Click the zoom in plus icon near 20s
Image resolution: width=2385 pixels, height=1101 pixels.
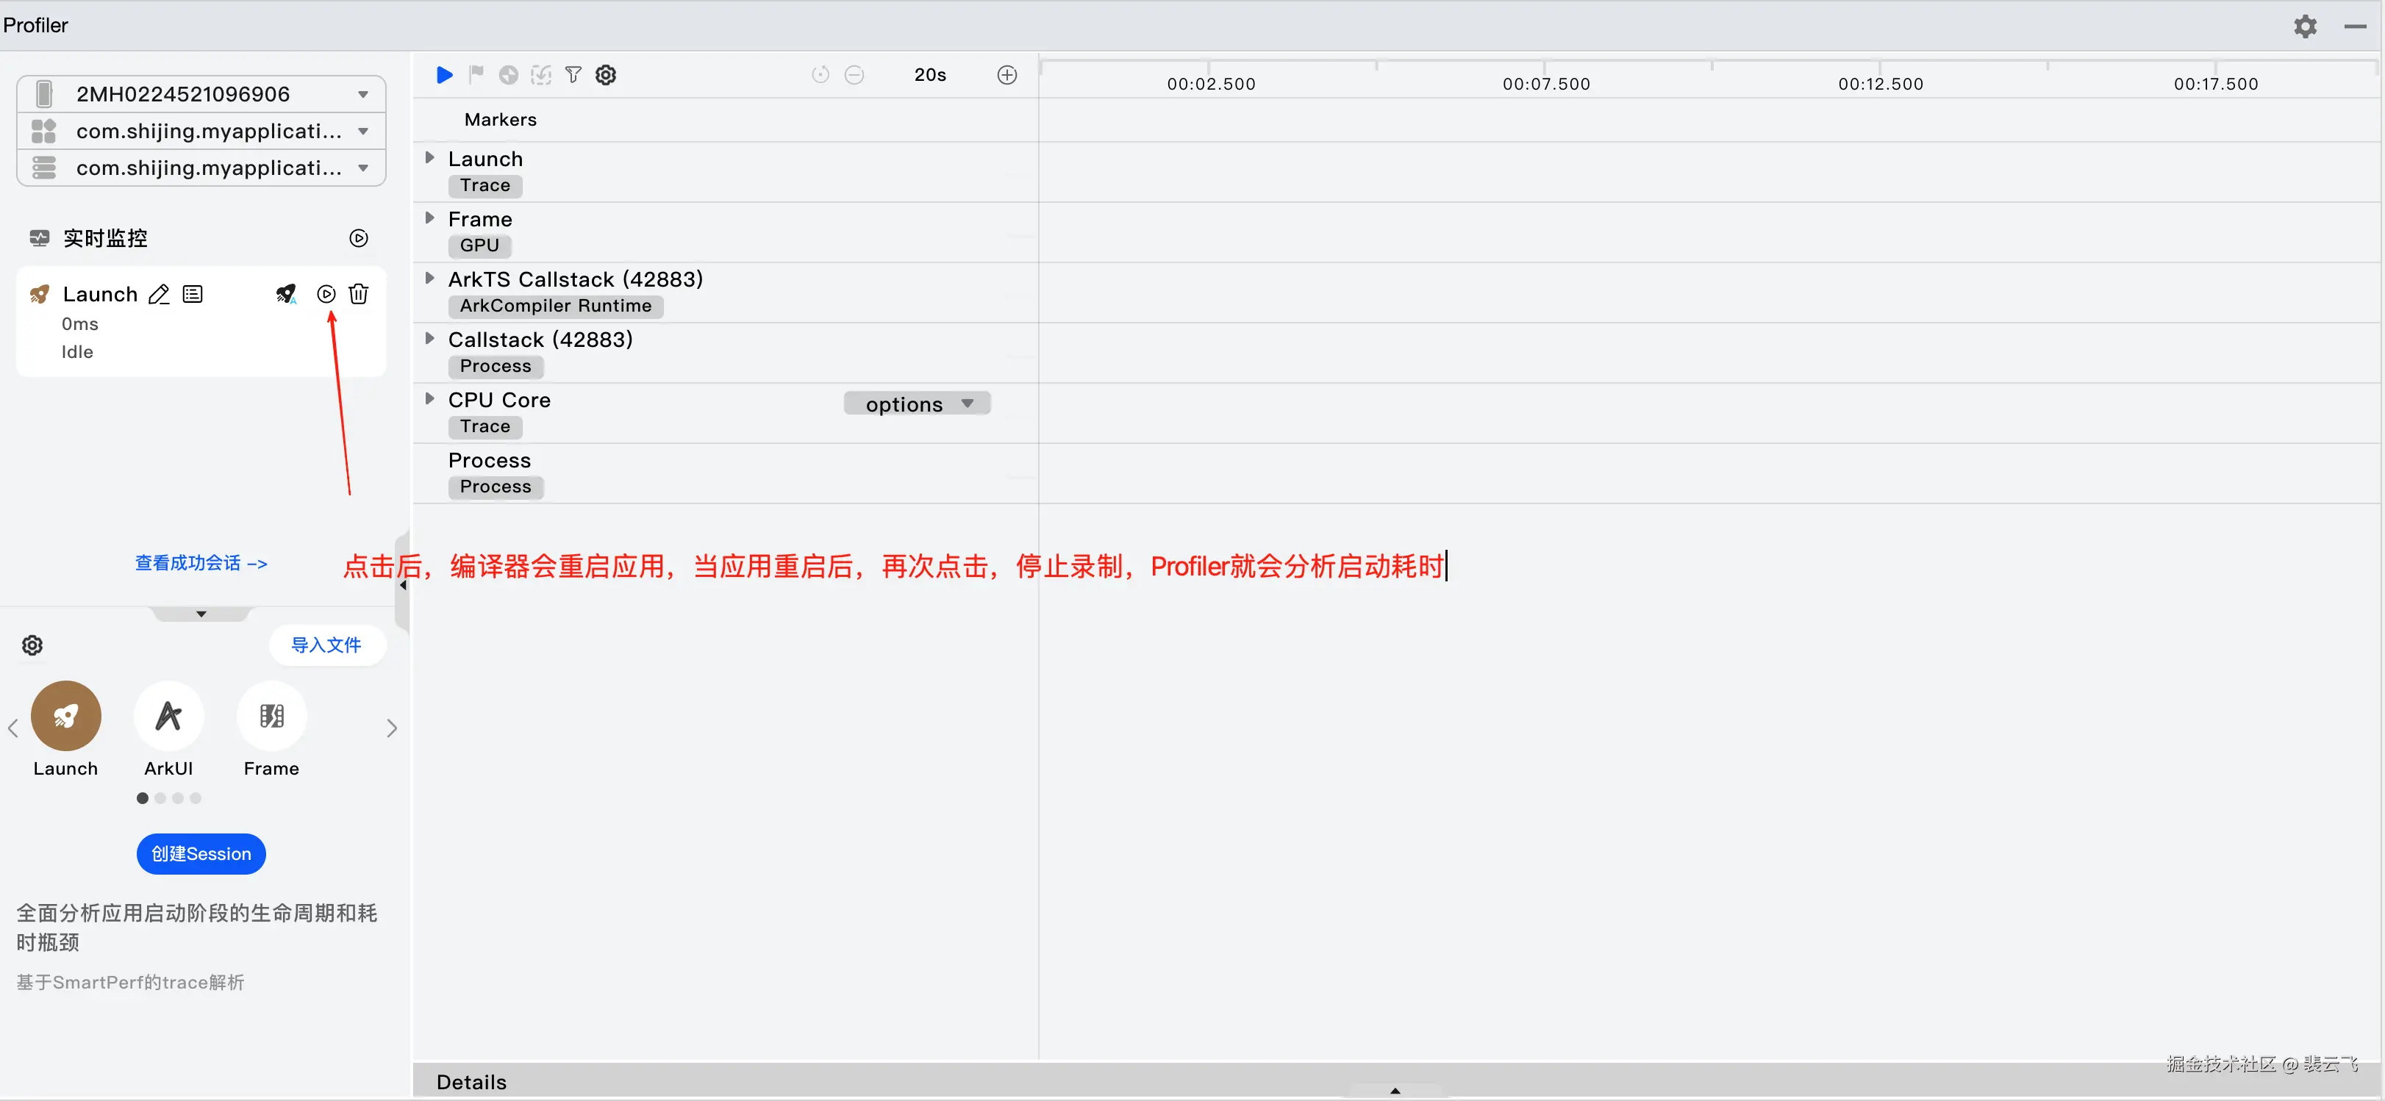1006,75
